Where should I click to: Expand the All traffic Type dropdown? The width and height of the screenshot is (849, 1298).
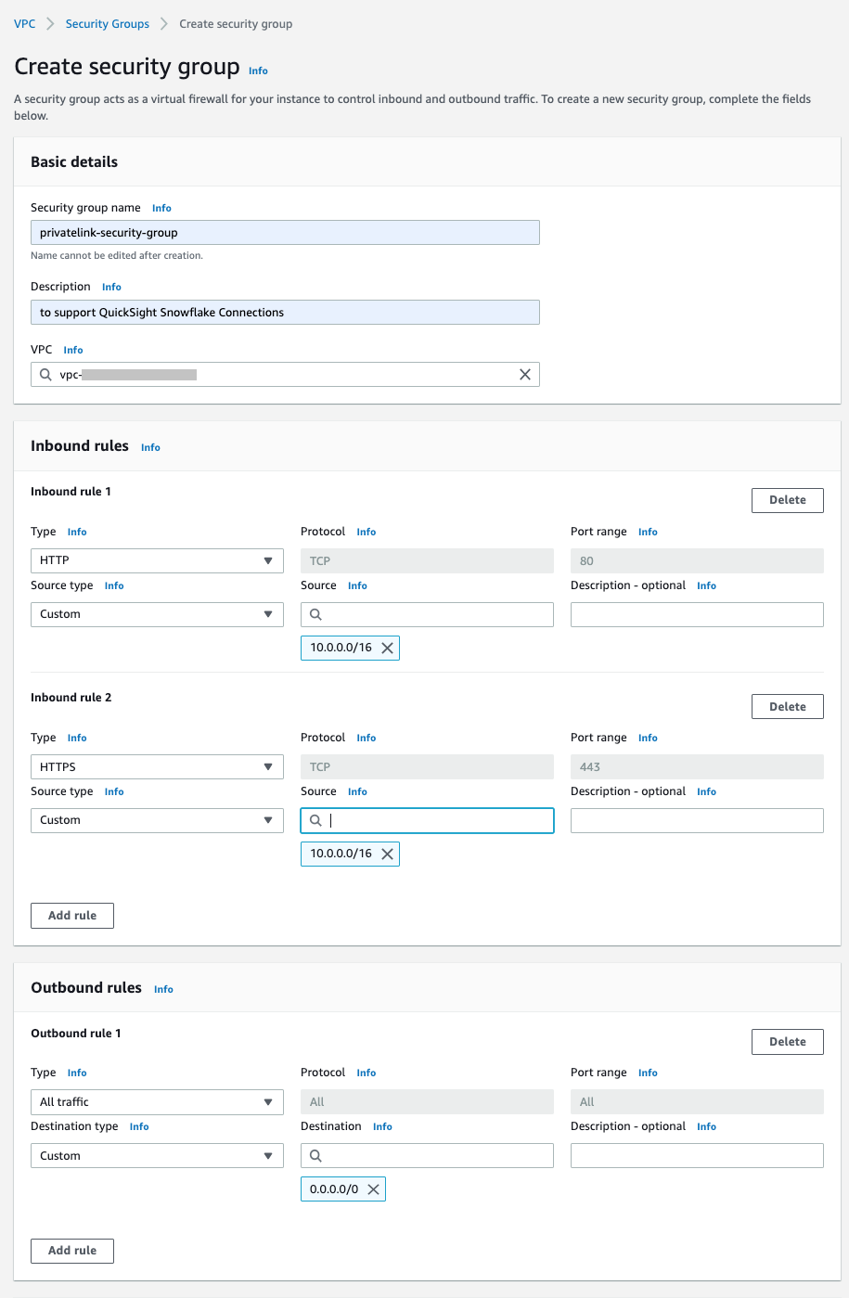tap(157, 1102)
